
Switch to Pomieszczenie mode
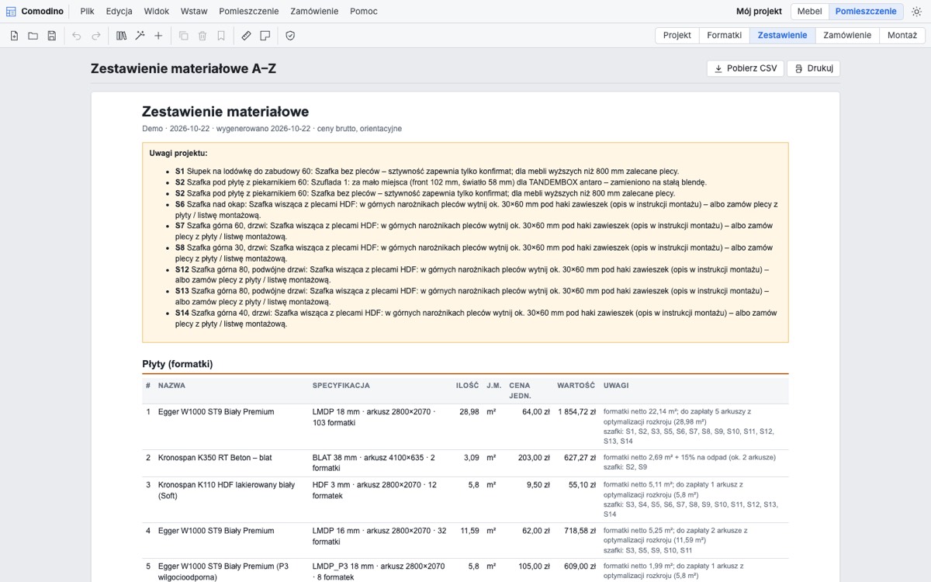coord(866,12)
